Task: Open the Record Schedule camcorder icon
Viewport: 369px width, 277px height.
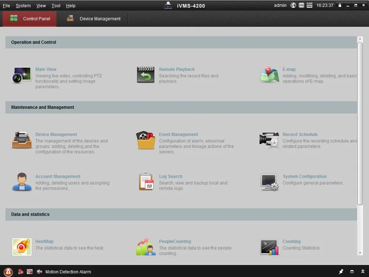Action: [x=269, y=140]
